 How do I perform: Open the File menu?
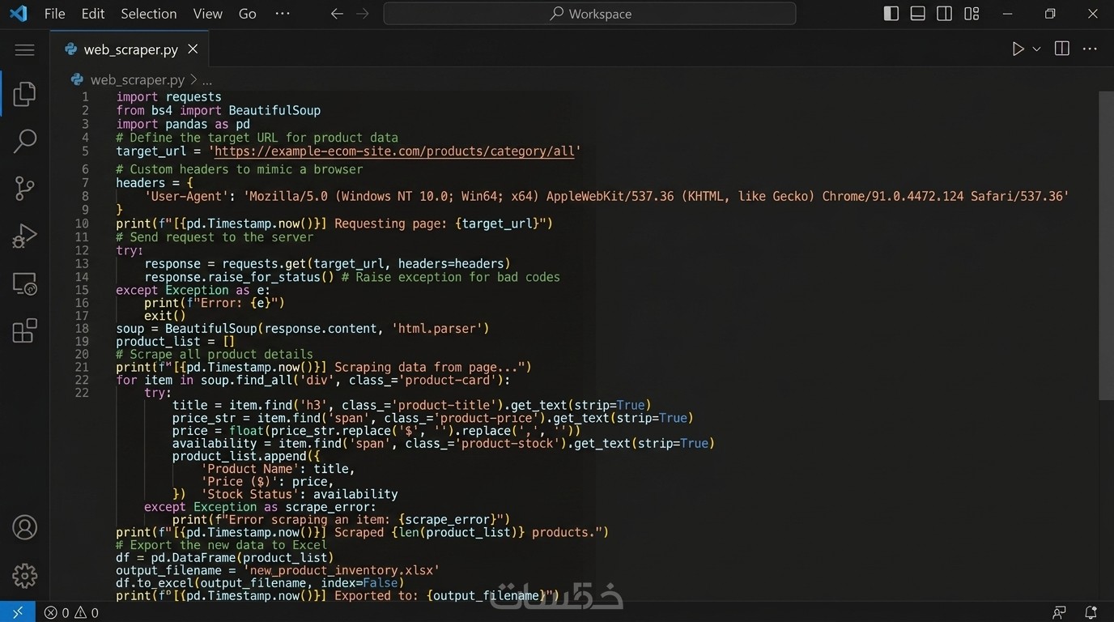tap(55, 14)
